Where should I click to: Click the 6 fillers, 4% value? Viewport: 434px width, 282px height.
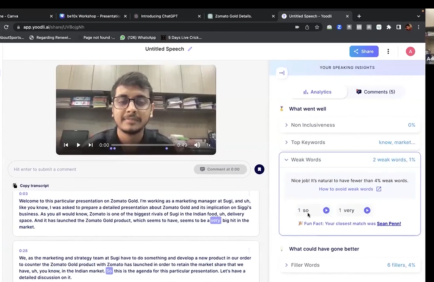401,265
